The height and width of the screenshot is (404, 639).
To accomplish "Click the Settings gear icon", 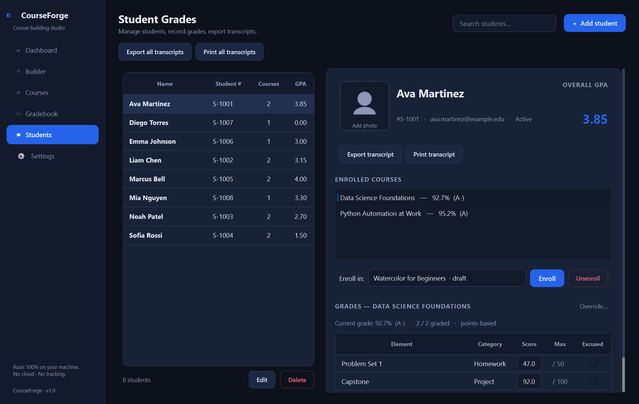I will pyautogui.click(x=21, y=156).
